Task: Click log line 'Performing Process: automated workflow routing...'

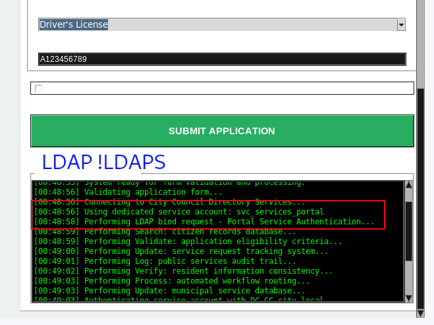Action: (x=172, y=281)
